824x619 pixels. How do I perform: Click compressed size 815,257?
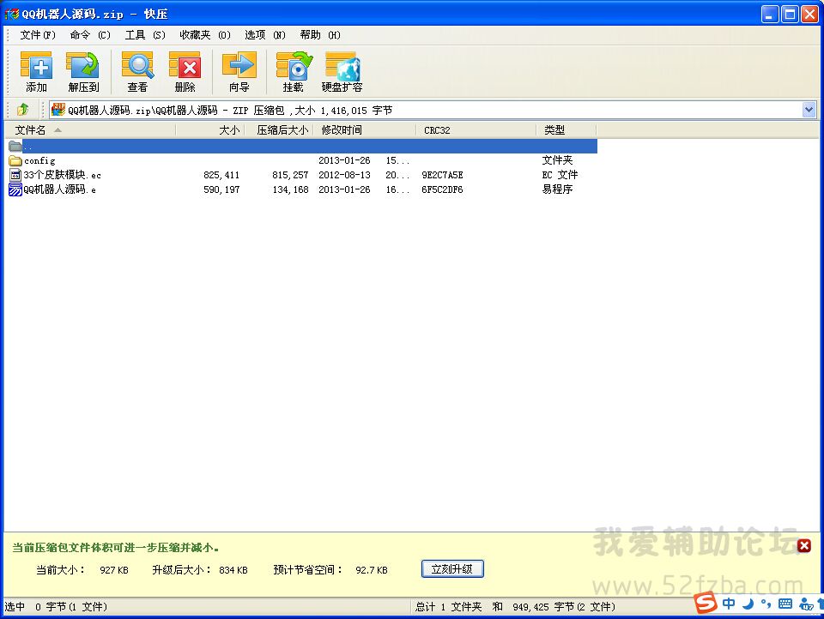tap(290, 175)
